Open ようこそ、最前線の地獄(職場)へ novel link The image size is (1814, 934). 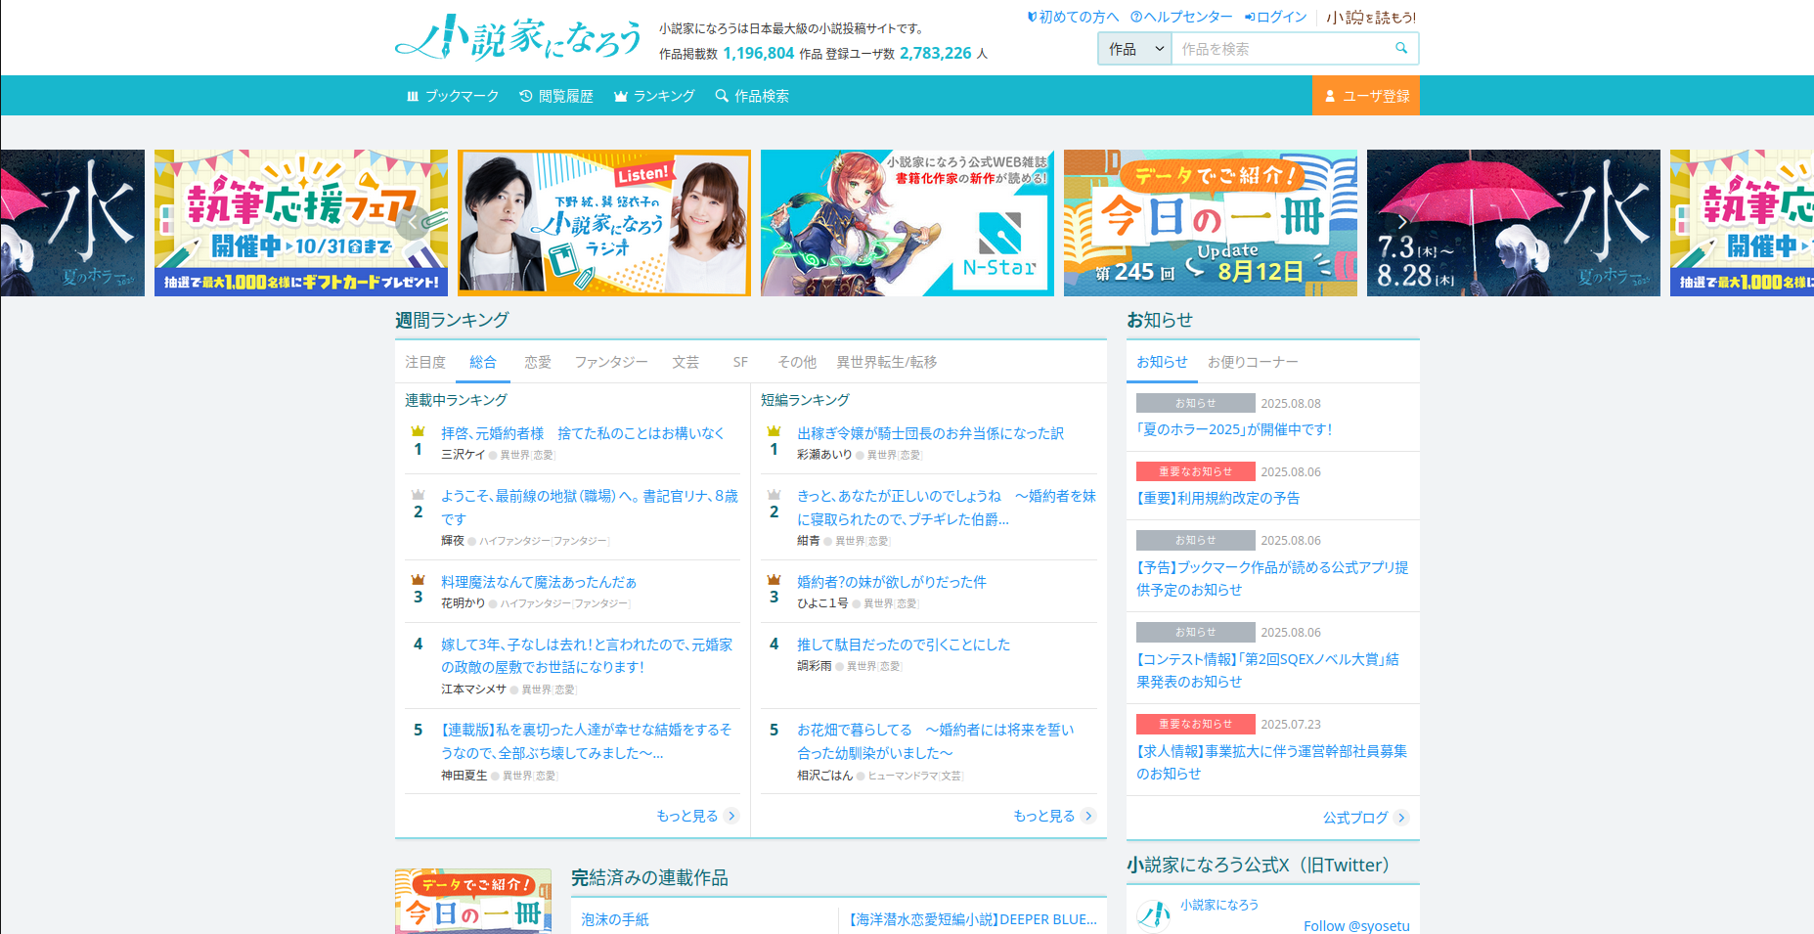[590, 508]
